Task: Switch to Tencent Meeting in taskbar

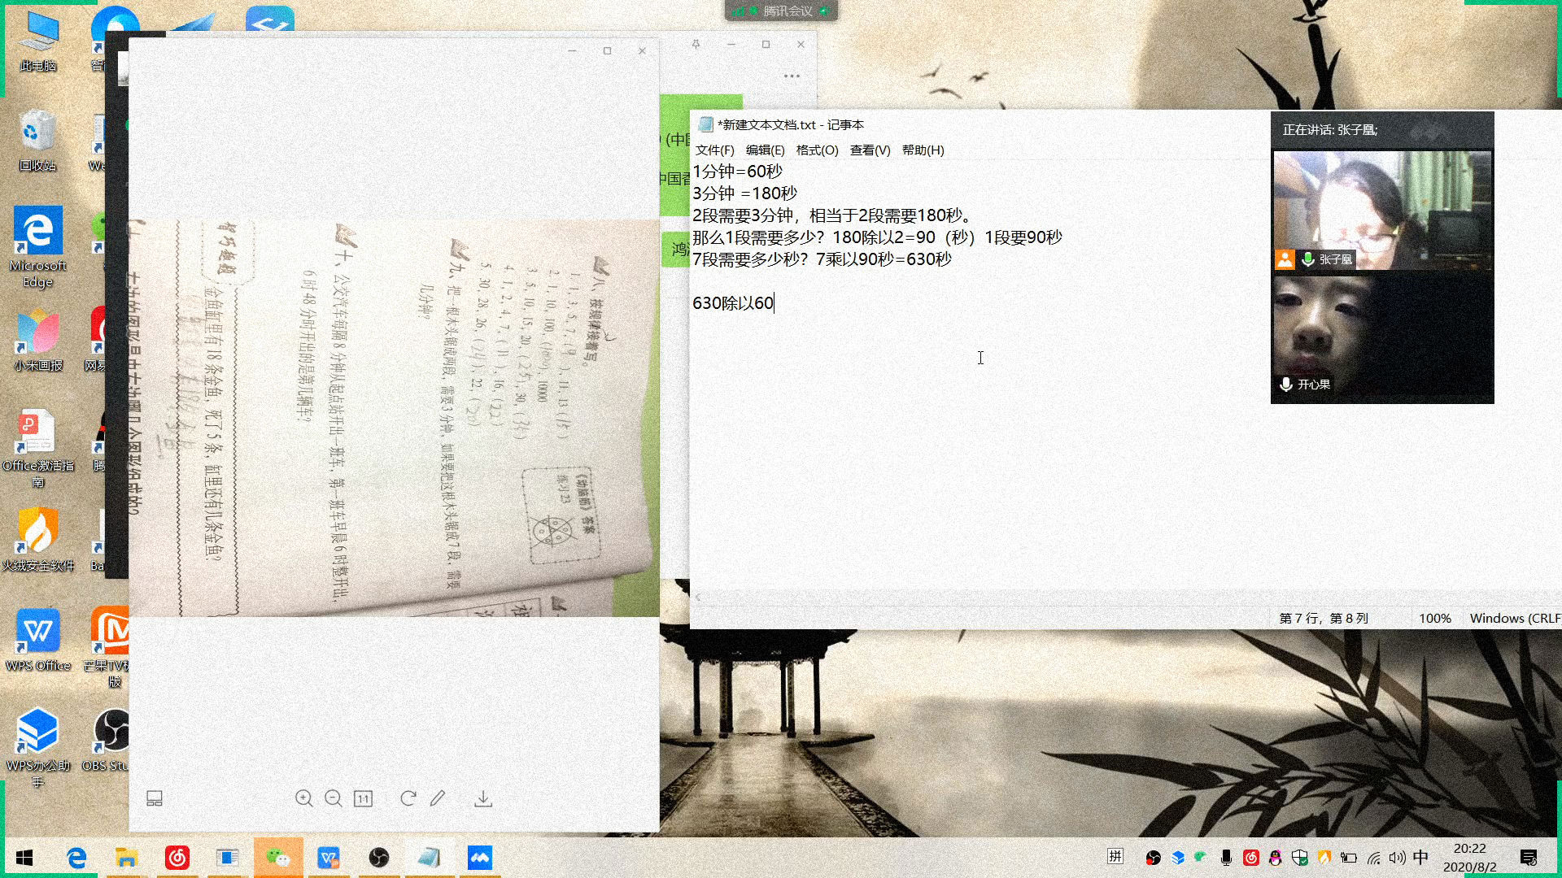Action: click(480, 858)
